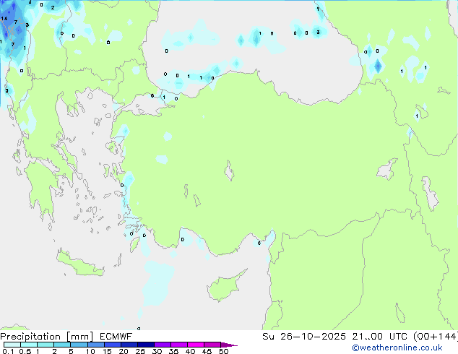Select the 15–20 mm legend swatch
This screenshot has height=354, width=458.
click(x=112, y=345)
